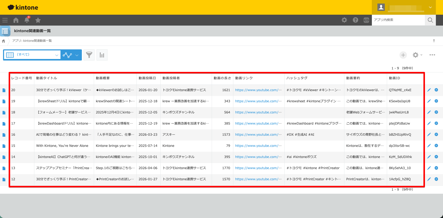
Task: Open the record filter funnel icon
Action: [x=89, y=55]
